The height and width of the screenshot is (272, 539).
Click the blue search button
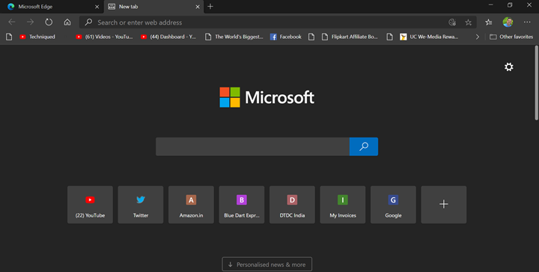point(364,146)
